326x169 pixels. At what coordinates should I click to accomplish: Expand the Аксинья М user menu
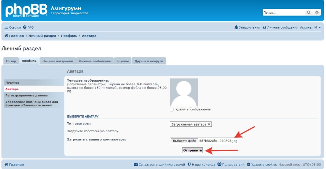click(x=310, y=27)
